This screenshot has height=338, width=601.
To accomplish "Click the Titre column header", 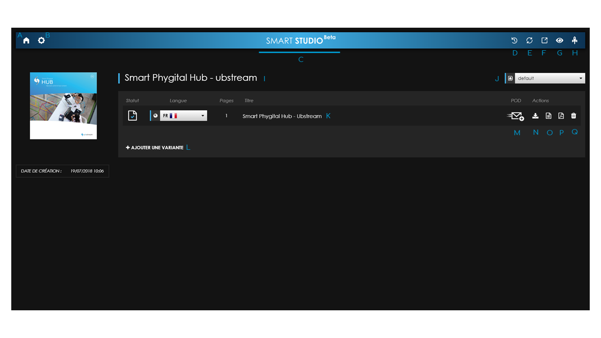I will [x=249, y=100].
